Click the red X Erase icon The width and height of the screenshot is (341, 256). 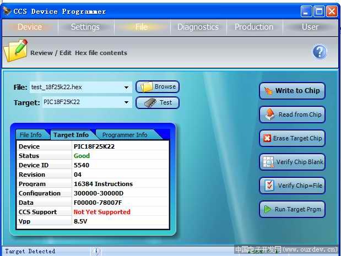[267, 138]
